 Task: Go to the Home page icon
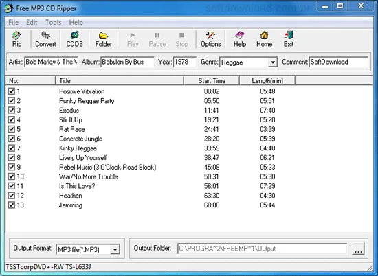(264, 39)
